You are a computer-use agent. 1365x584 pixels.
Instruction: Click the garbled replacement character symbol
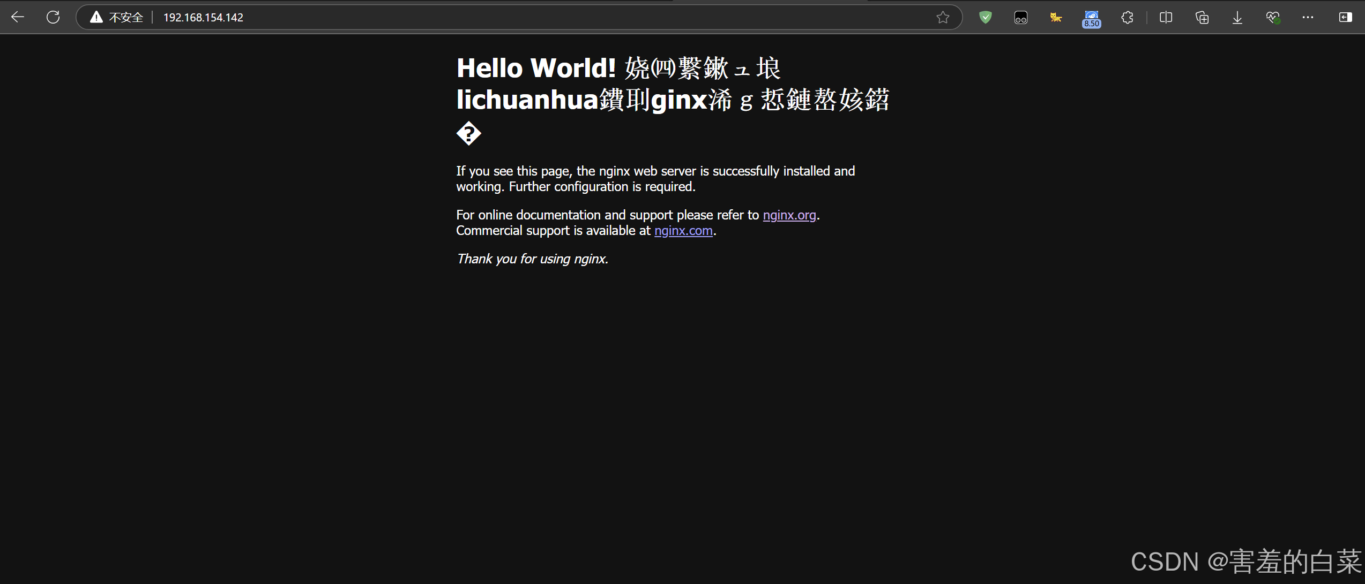click(x=469, y=133)
